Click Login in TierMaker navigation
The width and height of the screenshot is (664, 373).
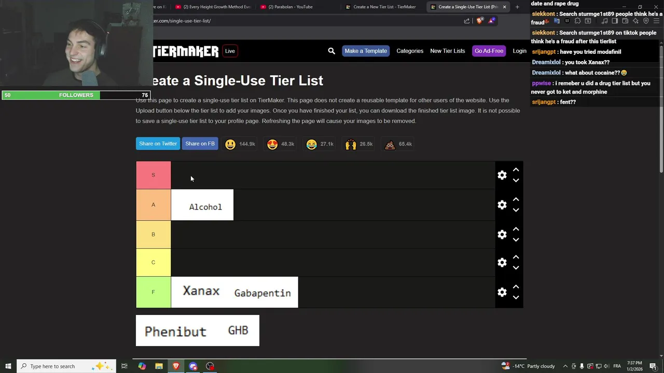519,51
